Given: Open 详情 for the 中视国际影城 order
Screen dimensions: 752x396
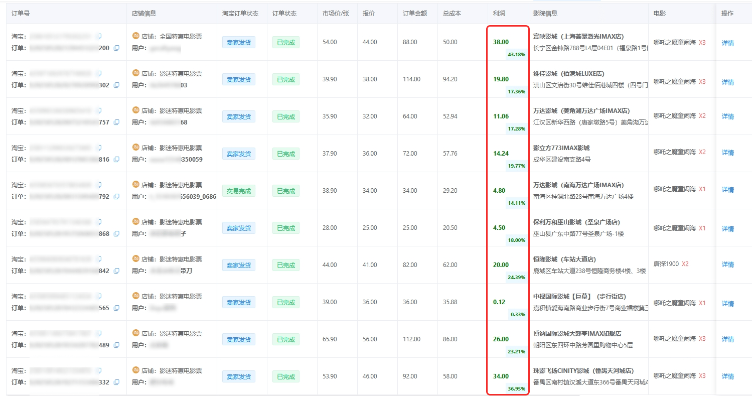Looking at the screenshot, I should 727,304.
